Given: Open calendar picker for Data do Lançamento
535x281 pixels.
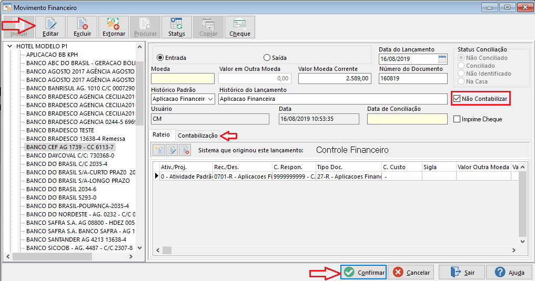Looking at the screenshot, I should (442, 59).
